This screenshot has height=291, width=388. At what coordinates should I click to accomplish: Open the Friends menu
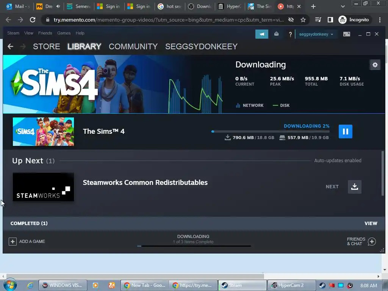click(45, 33)
